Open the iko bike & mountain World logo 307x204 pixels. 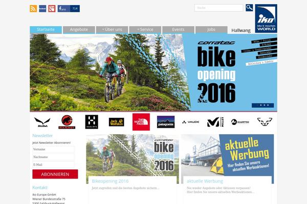click(x=266, y=18)
